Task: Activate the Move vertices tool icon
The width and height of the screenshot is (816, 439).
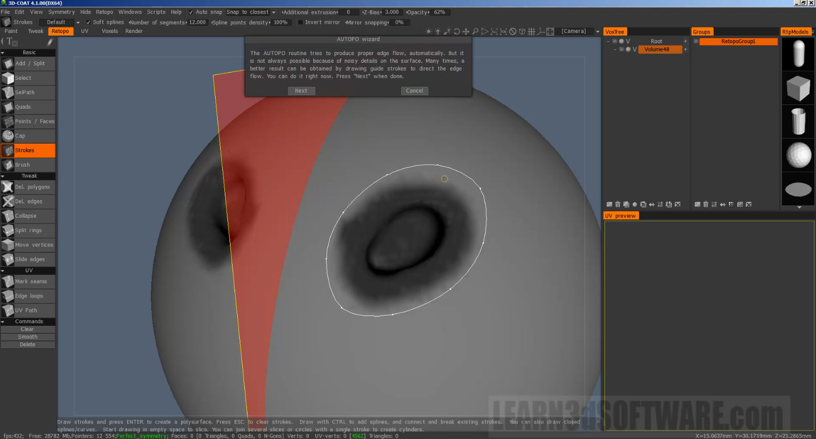Action: pyautogui.click(x=8, y=244)
